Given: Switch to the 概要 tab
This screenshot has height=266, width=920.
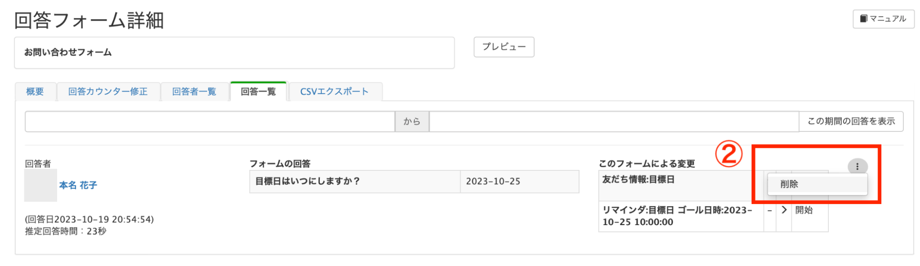Looking at the screenshot, I should click(x=35, y=91).
